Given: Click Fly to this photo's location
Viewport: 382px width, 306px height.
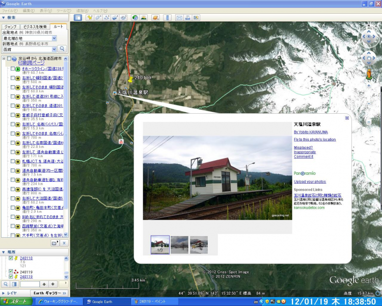Looking at the screenshot, I should (x=315, y=140).
